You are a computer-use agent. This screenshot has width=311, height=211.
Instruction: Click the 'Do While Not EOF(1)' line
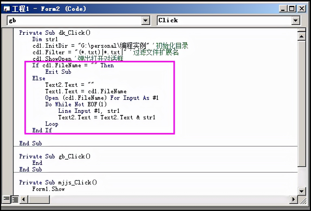coord(76,104)
